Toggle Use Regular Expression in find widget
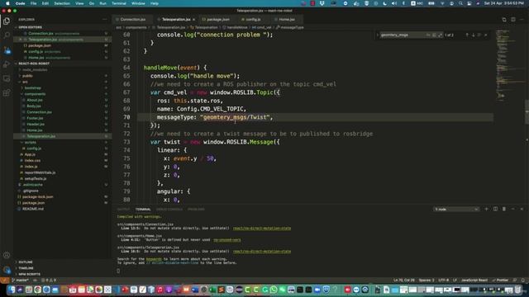Viewport: 529px width, 297px height. coord(440,35)
